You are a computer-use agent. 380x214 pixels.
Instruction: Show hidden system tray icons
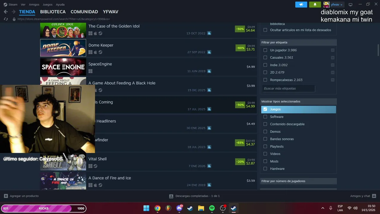323,208
